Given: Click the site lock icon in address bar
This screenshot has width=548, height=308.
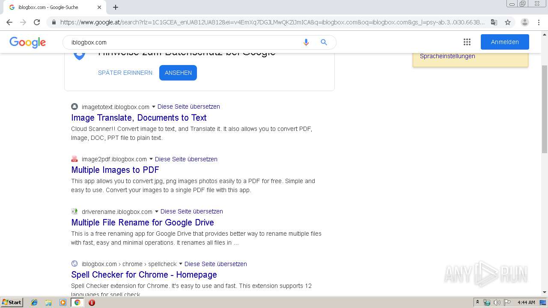Looking at the screenshot, I should tap(54, 22).
